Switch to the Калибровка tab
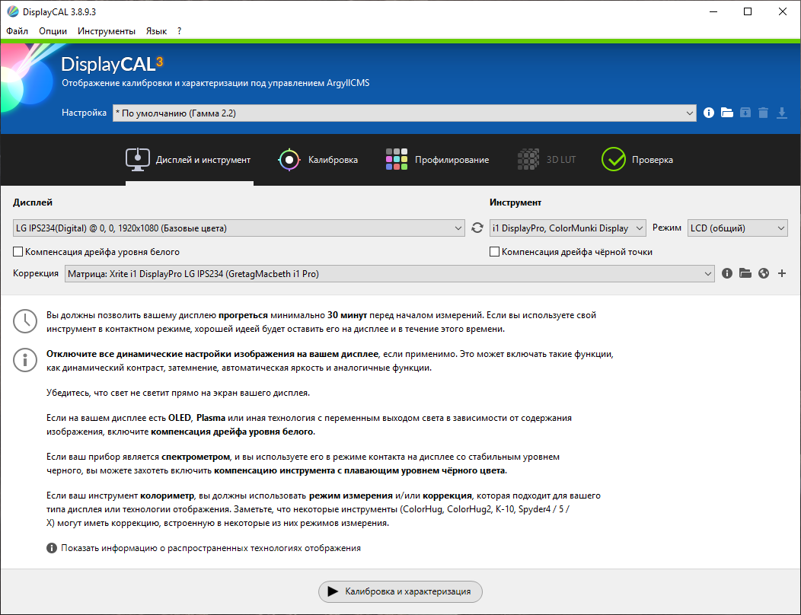The height and width of the screenshot is (615, 801). click(x=318, y=160)
